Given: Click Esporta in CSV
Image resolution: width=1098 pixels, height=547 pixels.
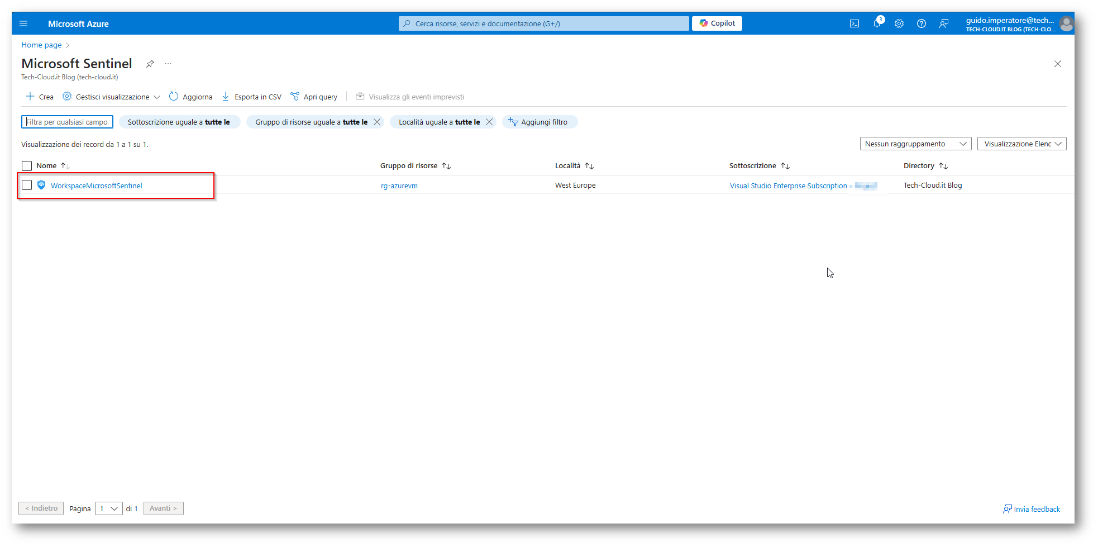Looking at the screenshot, I should click(252, 97).
